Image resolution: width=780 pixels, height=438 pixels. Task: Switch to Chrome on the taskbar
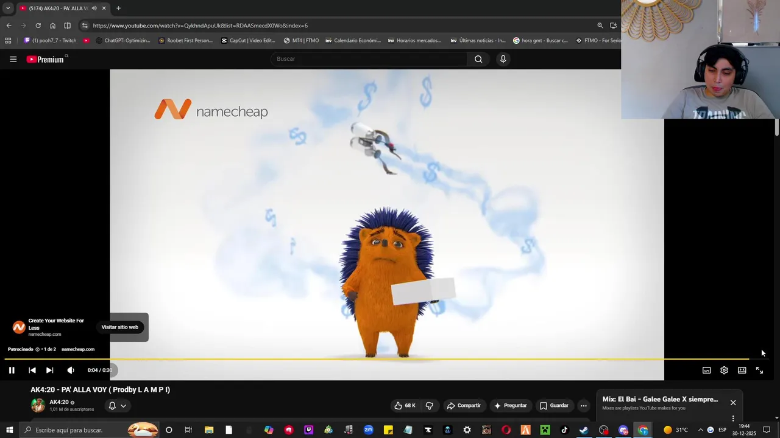coord(643,430)
